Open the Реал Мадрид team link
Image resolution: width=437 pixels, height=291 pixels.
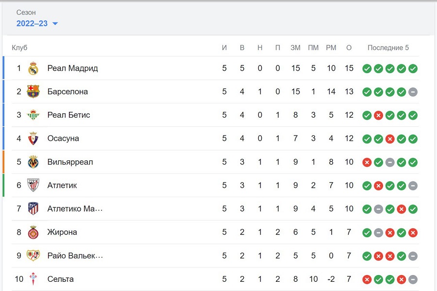click(x=72, y=68)
